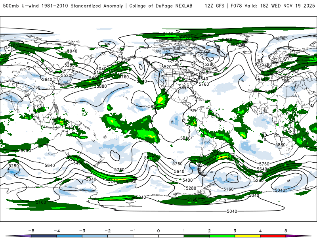This screenshot has width=317, height=238.
Task: Click the 'College of DuPage NEXLAB' text
Action: tap(161, 6)
